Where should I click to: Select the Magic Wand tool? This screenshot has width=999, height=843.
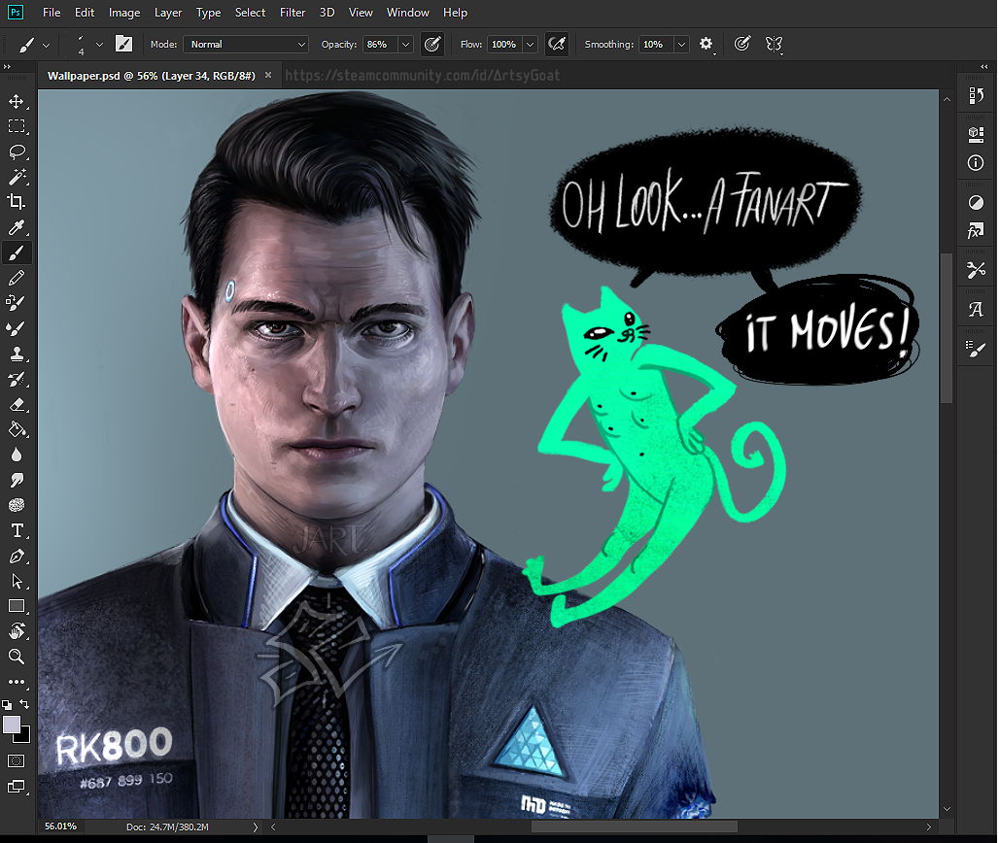(16, 177)
